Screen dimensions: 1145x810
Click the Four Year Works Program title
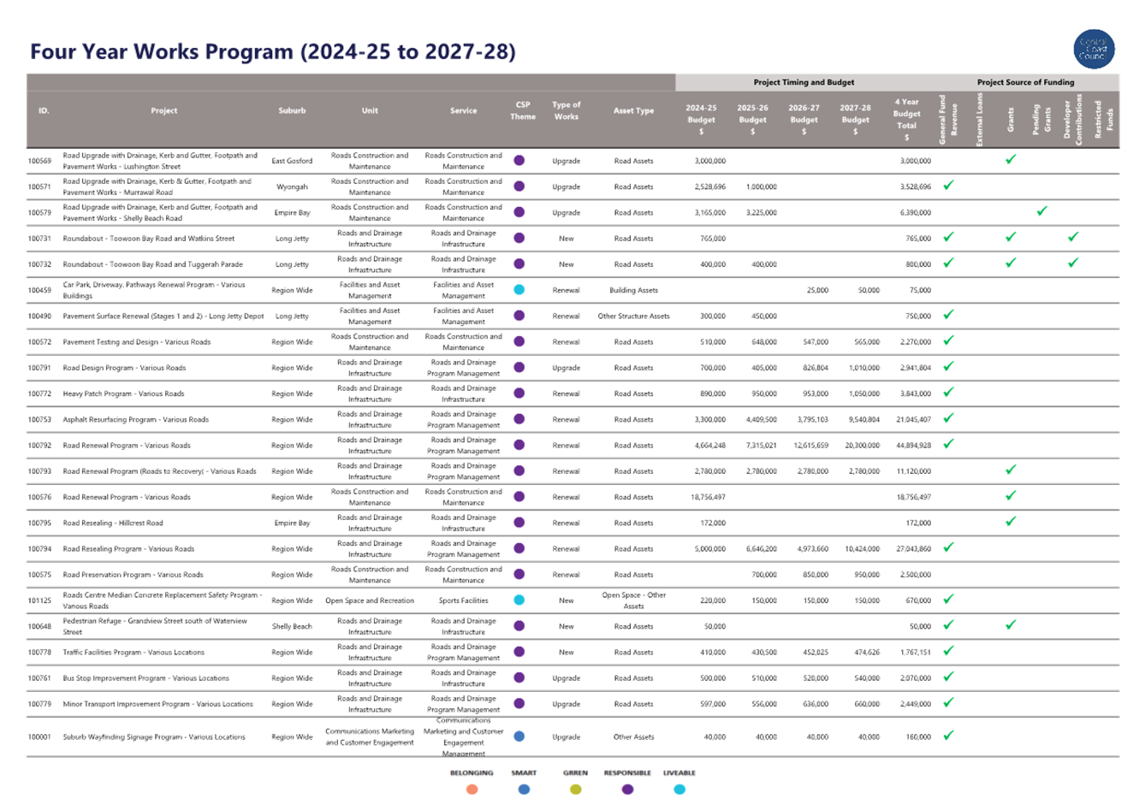tap(273, 52)
